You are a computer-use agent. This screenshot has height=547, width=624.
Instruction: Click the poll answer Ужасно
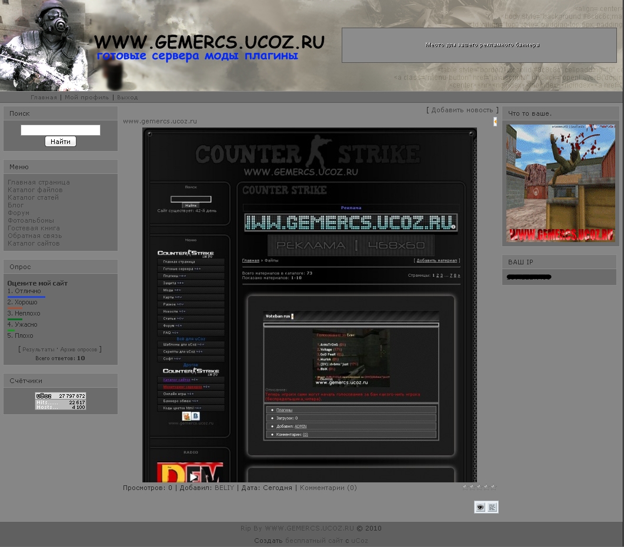coord(26,324)
